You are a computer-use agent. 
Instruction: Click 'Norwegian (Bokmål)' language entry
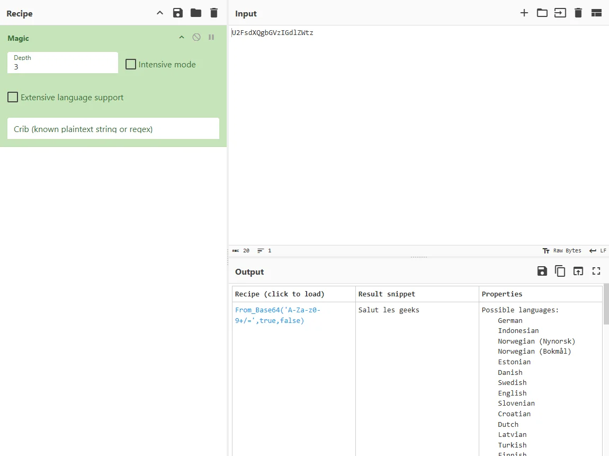coord(534,351)
